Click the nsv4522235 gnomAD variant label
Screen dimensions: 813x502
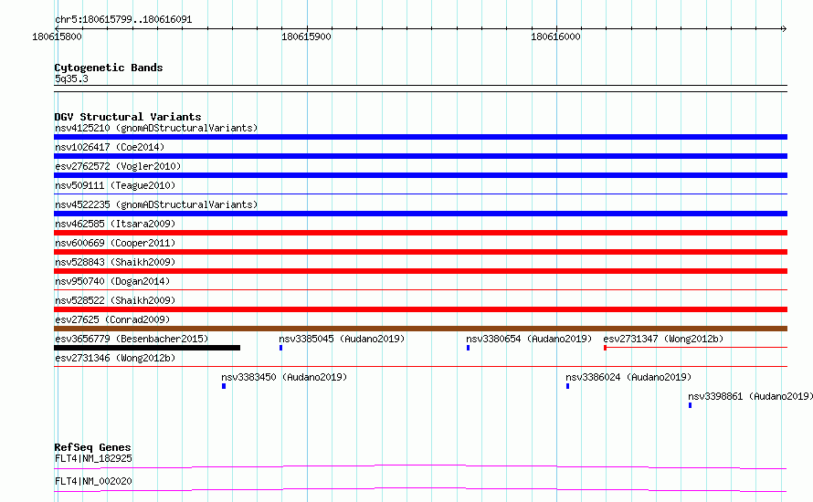[156, 204]
